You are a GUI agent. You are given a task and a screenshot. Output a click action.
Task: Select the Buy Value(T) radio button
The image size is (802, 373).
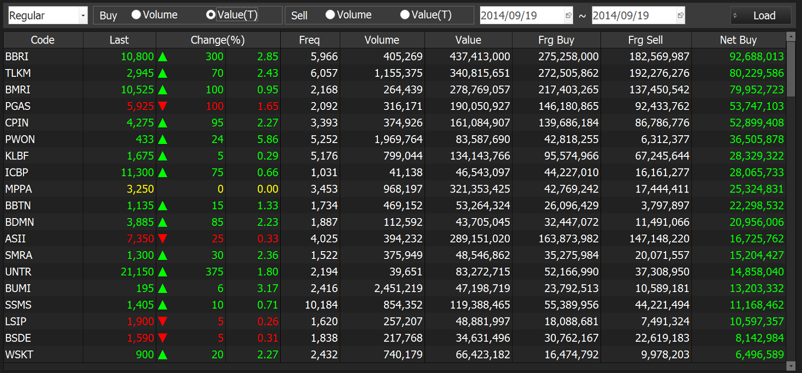pos(211,14)
